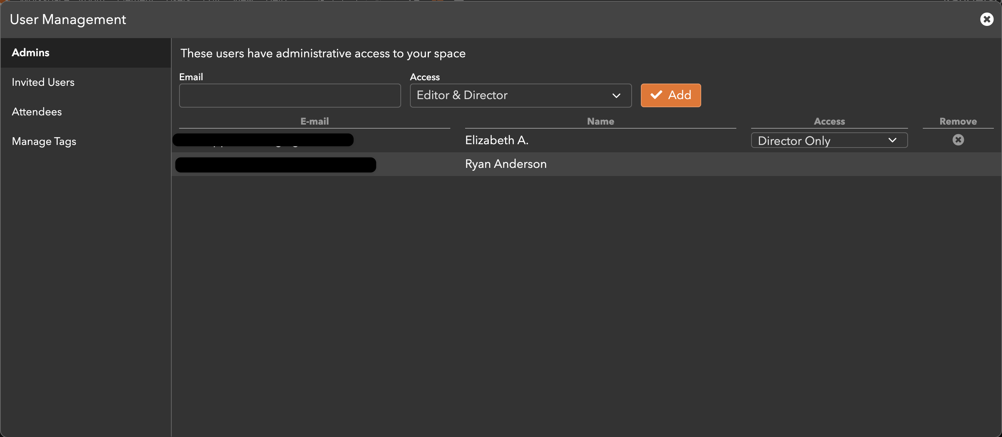Click the Access column header in table
1002x437 pixels.
(829, 121)
